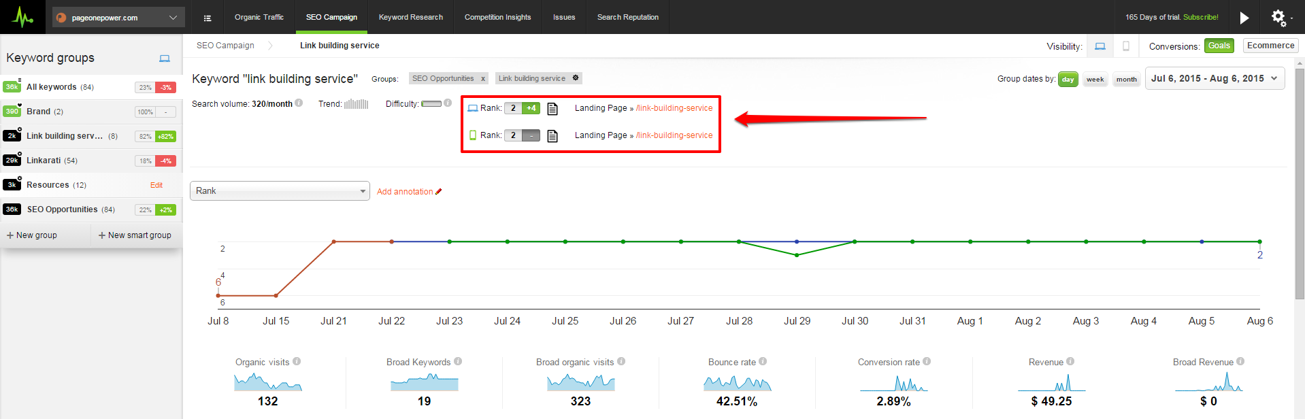The width and height of the screenshot is (1305, 419).
Task: Click the green pulse logo icon
Action: [22, 17]
